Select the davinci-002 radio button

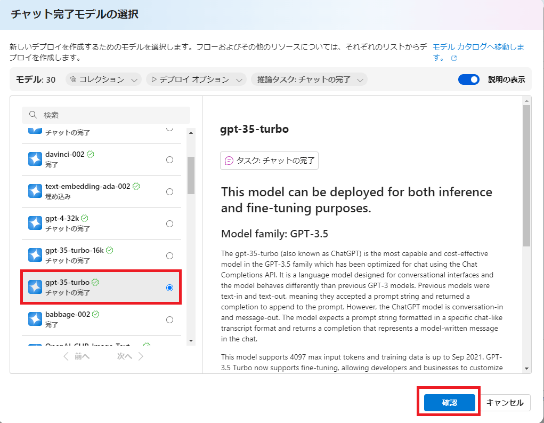(169, 159)
